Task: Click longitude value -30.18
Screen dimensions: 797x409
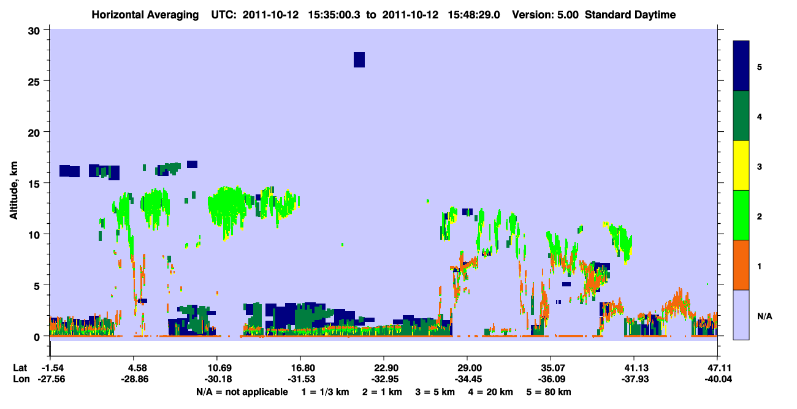Action: (217, 380)
